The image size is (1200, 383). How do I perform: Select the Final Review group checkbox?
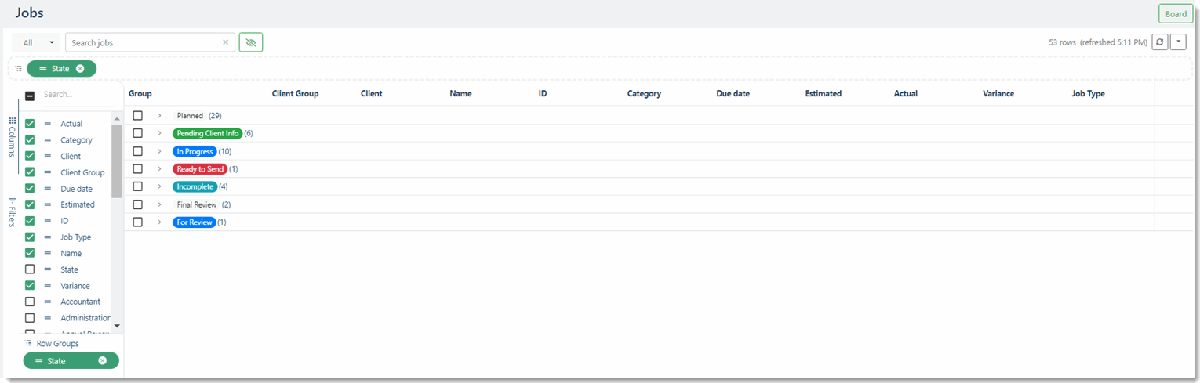tap(137, 204)
